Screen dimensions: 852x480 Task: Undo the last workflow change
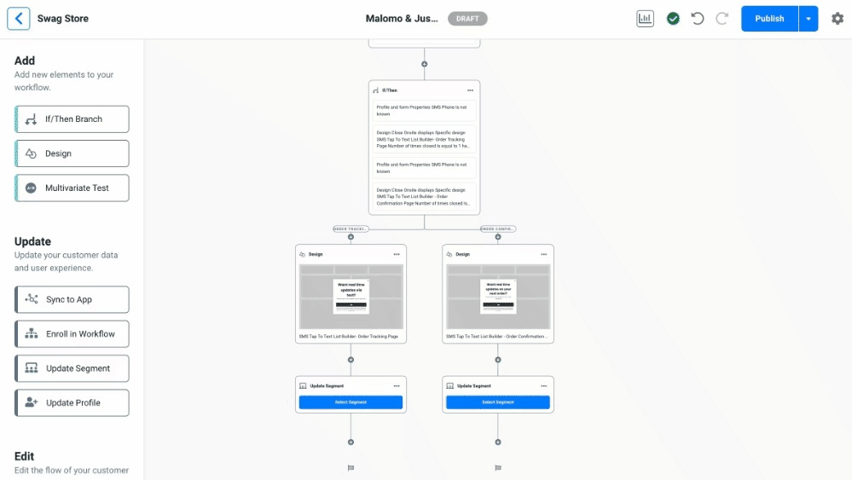pyautogui.click(x=698, y=19)
